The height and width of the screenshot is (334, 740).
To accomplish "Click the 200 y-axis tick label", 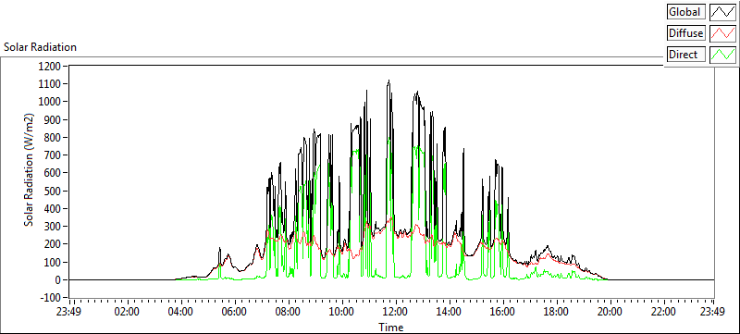I will (x=54, y=244).
